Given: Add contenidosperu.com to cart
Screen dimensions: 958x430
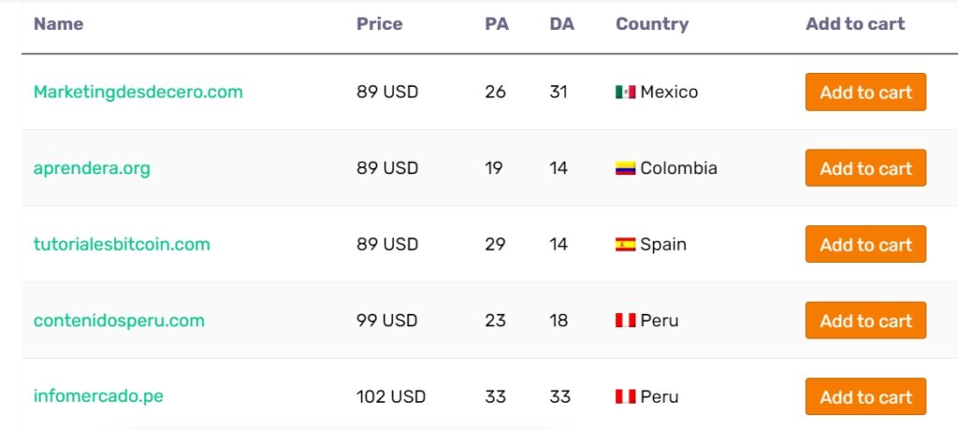Looking at the screenshot, I should click(865, 321).
